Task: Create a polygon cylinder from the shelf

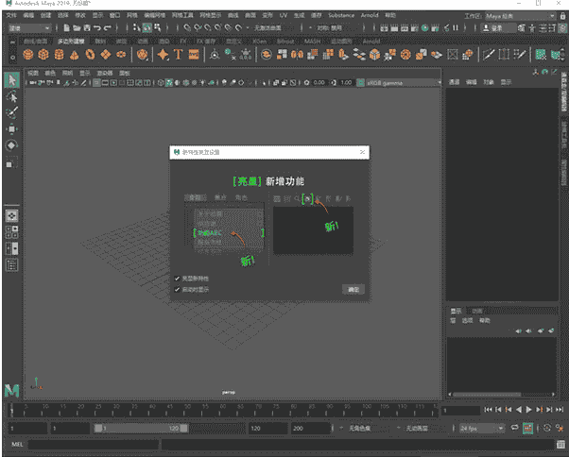Action: click(x=60, y=55)
